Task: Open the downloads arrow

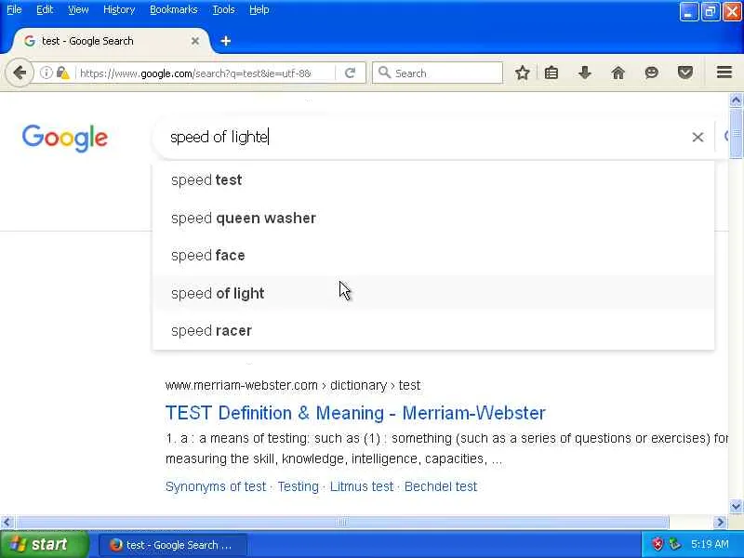Action: [x=585, y=73]
